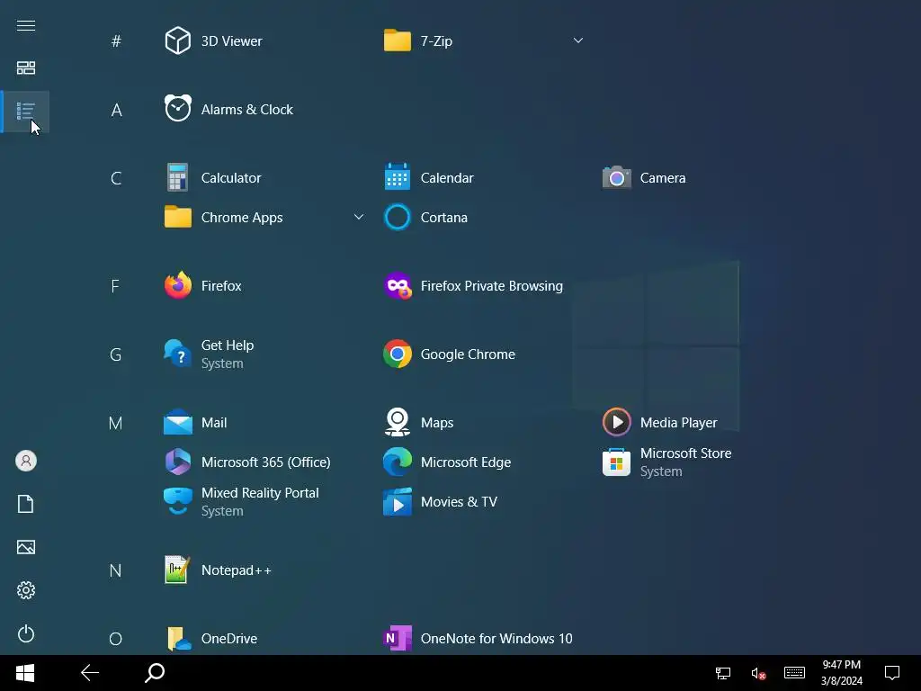The height and width of the screenshot is (691, 921).
Task: Open Firefox Private Browsing icon
Action: click(397, 285)
